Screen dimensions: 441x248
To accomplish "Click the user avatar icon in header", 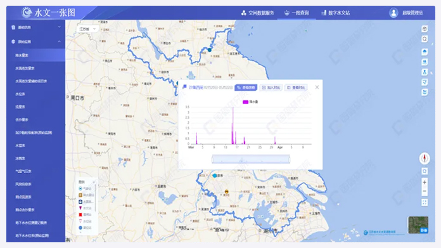I will [x=393, y=13].
